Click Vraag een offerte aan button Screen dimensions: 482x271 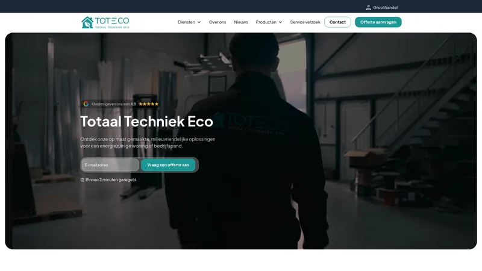click(168, 165)
